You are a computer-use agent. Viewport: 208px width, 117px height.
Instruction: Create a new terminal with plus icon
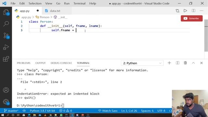tap(169, 63)
